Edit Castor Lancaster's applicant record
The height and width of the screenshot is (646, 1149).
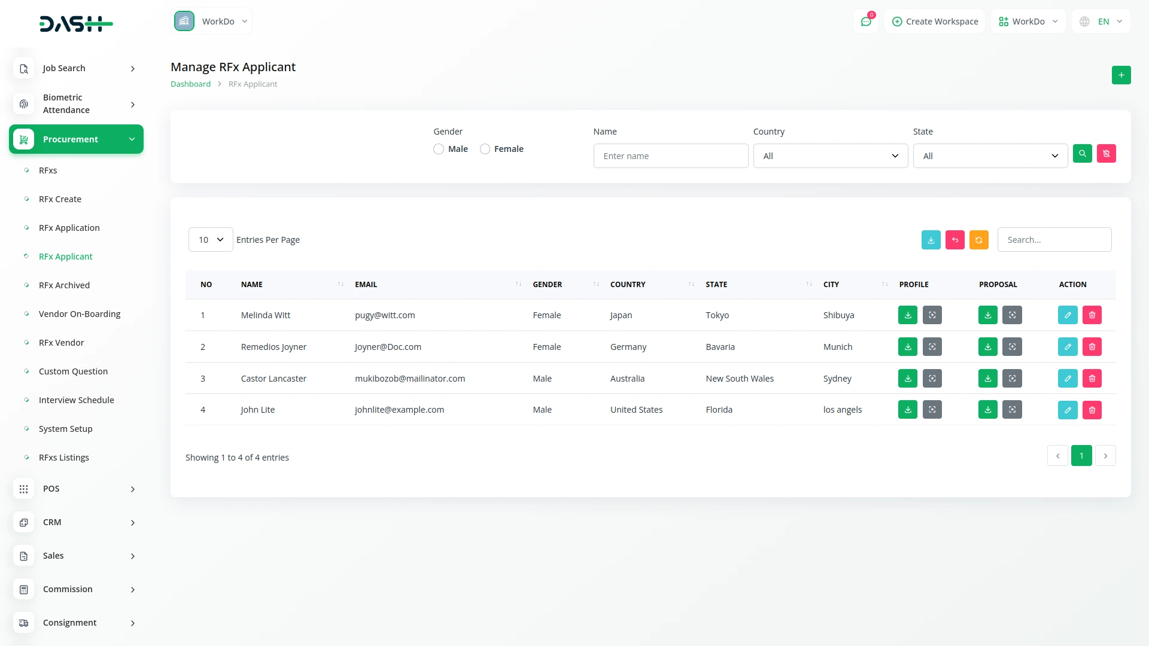pos(1067,379)
